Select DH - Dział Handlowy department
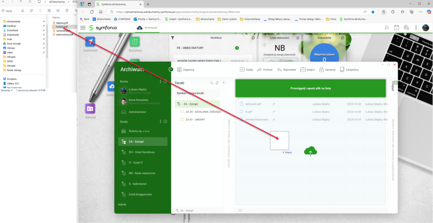Screen dimensions: 433x223 [x=143, y=152]
